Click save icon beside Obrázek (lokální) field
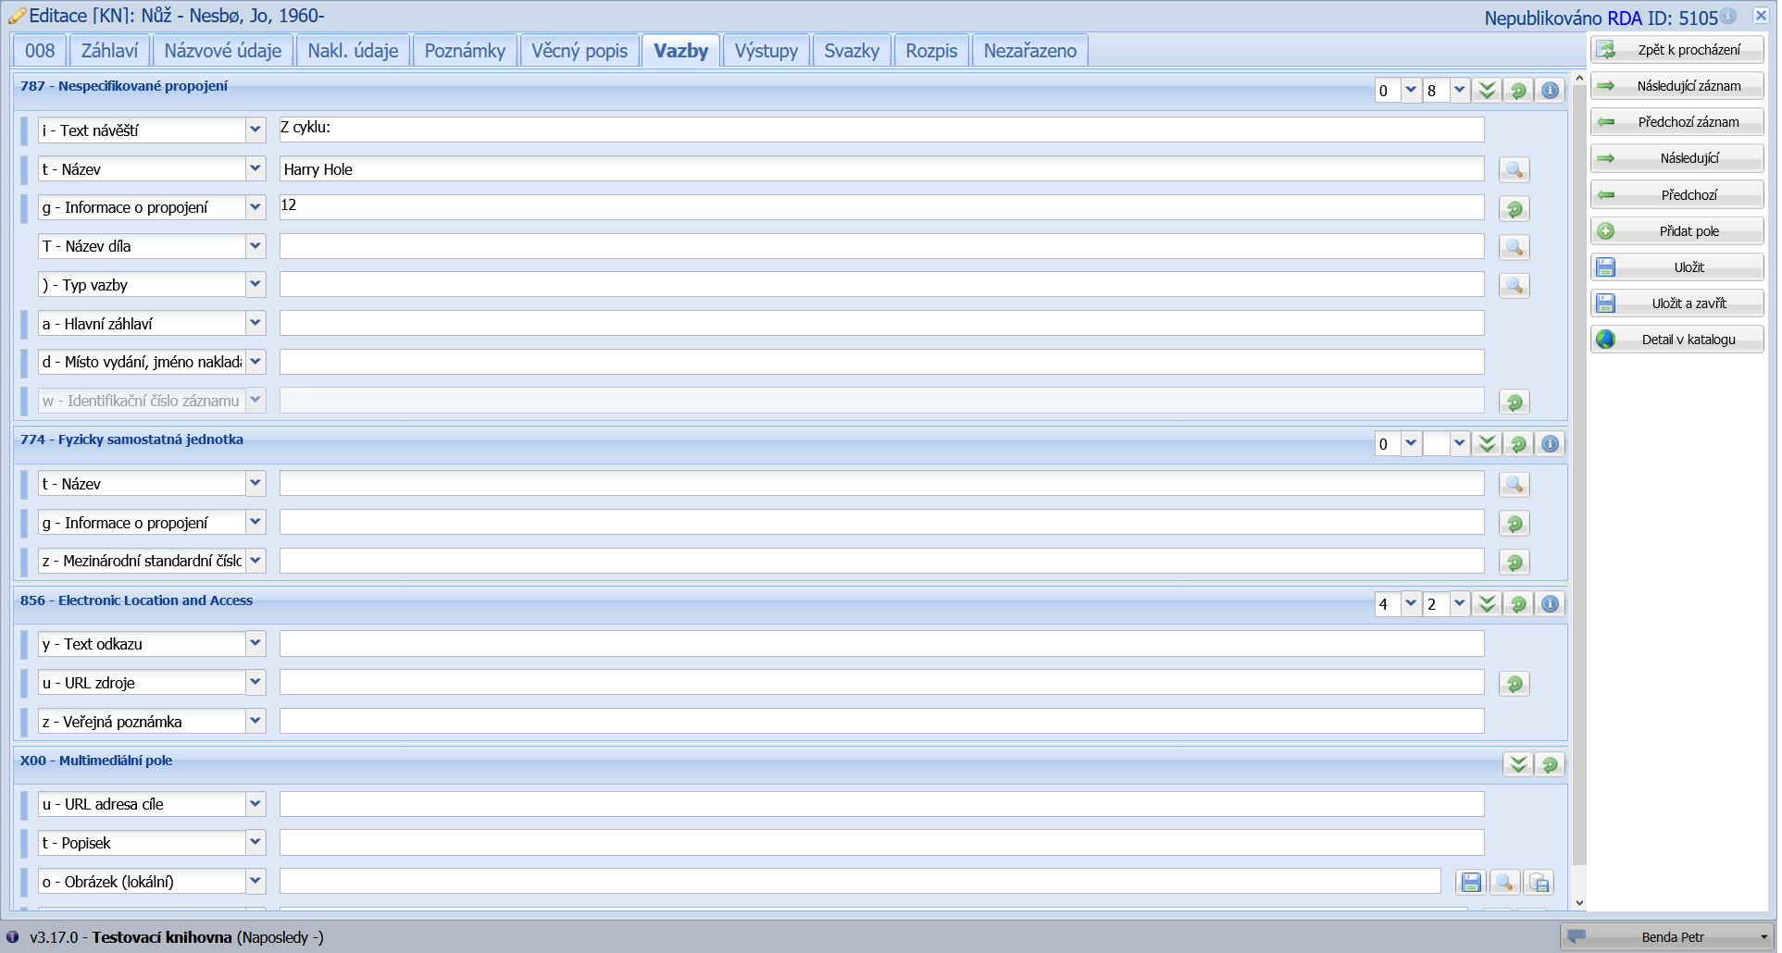Viewport: 1782px width, 953px height. 1471,883
